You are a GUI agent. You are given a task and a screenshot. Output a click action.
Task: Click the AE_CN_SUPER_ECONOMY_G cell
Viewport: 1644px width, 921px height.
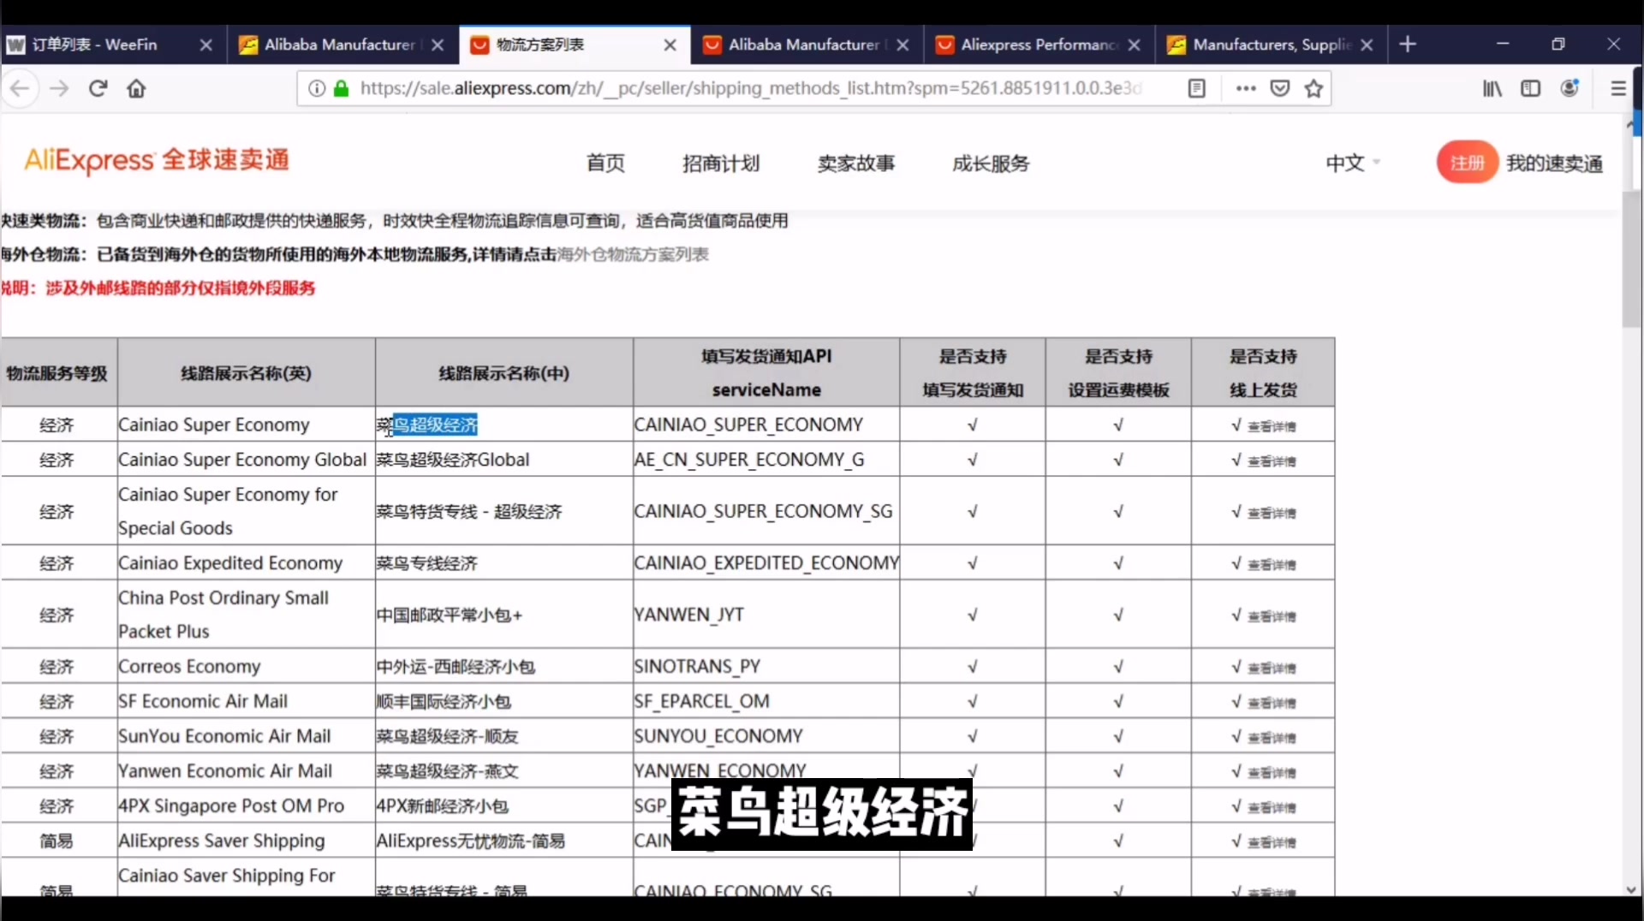coord(766,460)
